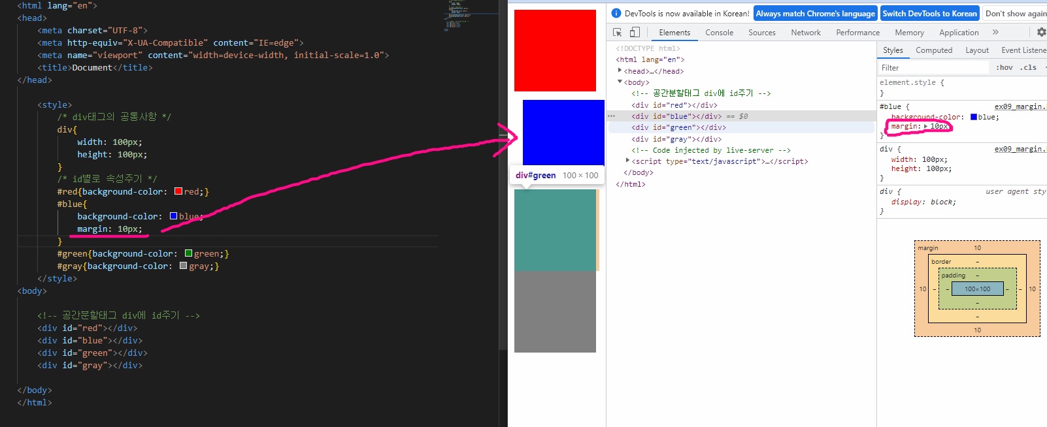
Task: Click the blue color swatch in code editor
Action: pos(173,216)
